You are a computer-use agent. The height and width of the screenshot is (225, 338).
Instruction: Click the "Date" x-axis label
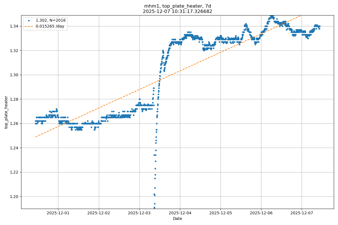pyautogui.click(x=177, y=219)
